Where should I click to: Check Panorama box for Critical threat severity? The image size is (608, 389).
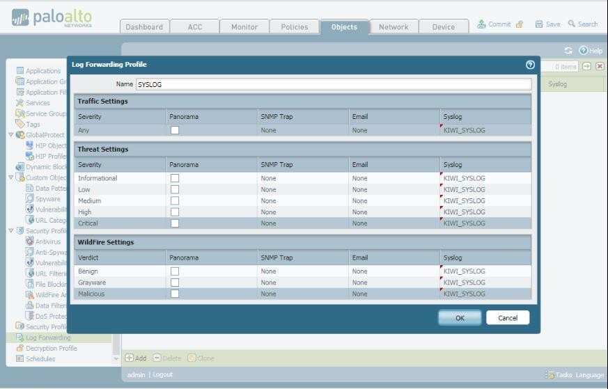175,223
